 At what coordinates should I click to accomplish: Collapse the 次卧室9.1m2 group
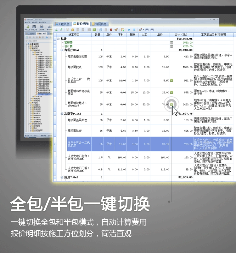(x=62, y=114)
